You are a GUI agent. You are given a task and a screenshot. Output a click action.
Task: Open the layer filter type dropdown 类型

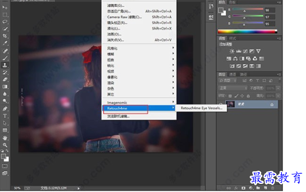pos(227,80)
